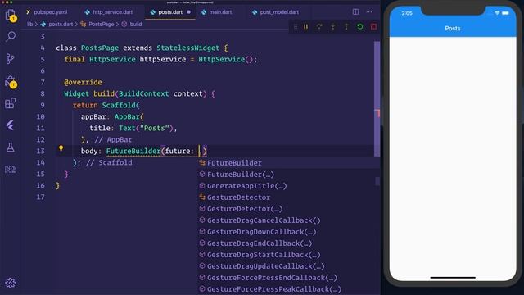Click Scaffold on line 9

119,106
